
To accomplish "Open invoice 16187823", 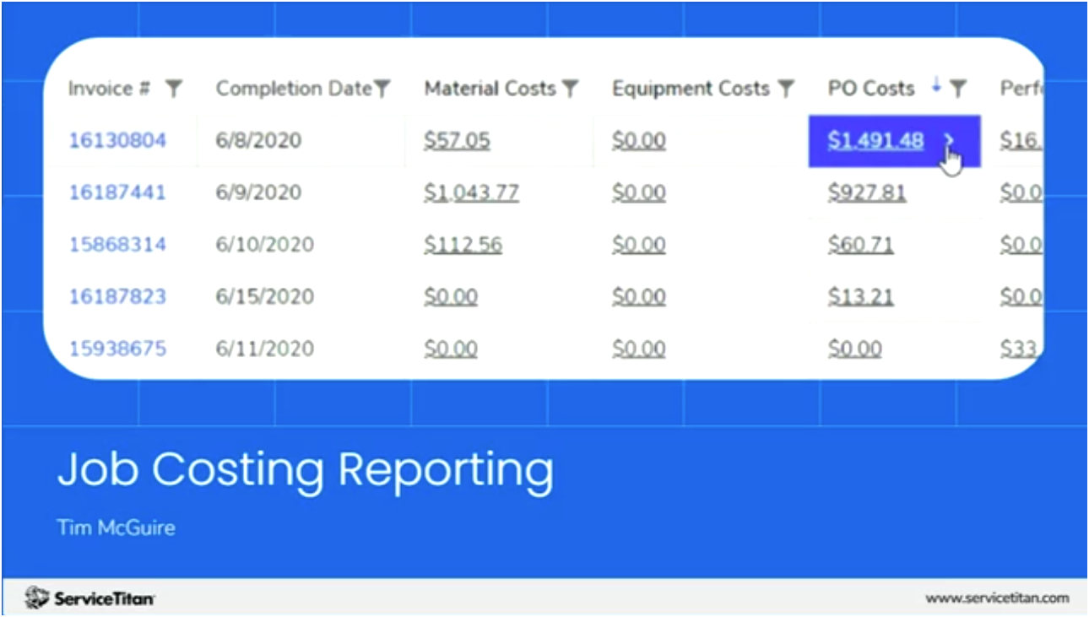I will 117,296.
